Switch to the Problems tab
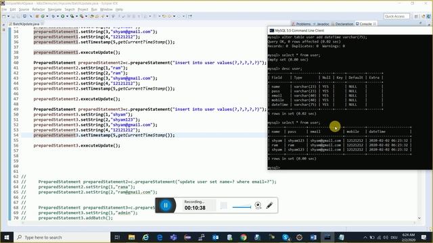The width and height of the screenshot is (433, 243). (301, 24)
